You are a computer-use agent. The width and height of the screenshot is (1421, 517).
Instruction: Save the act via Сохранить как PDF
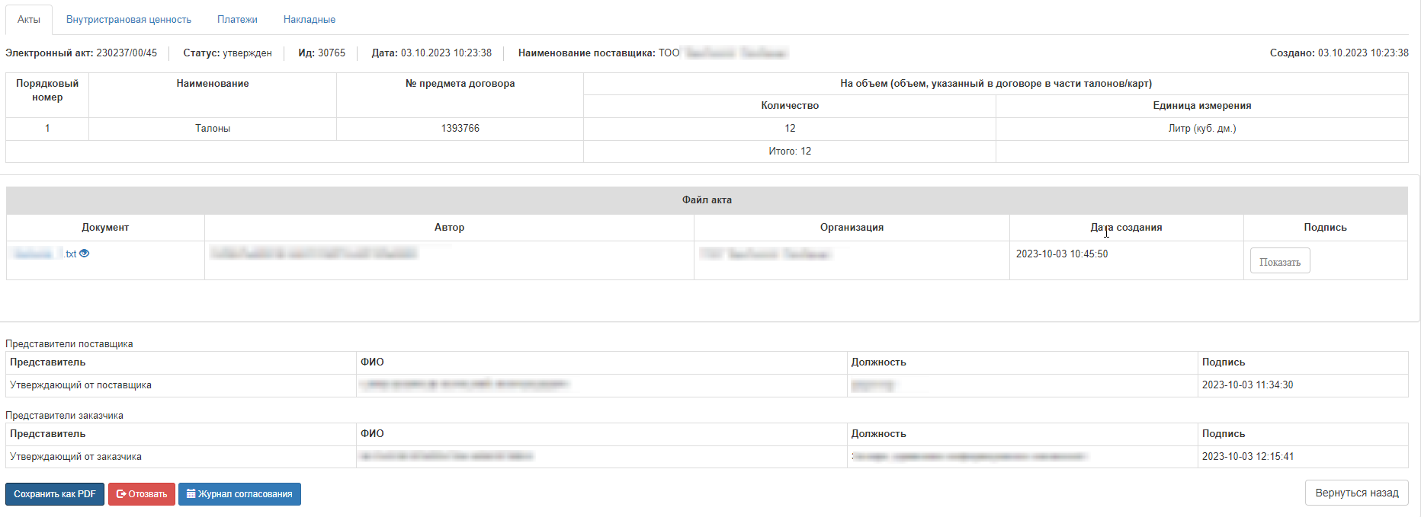[x=55, y=494]
